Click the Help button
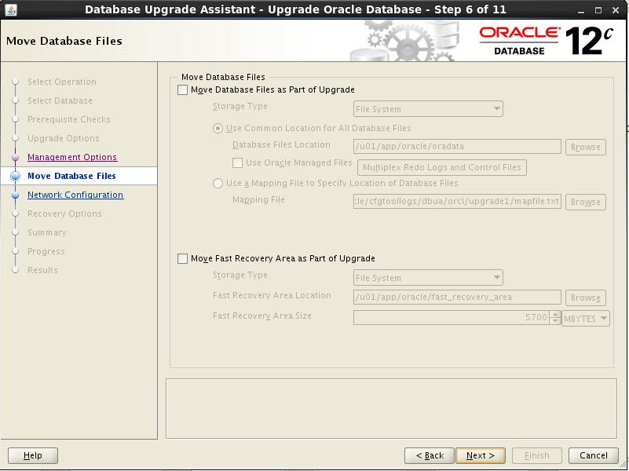This screenshot has width=629, height=471. (x=33, y=456)
